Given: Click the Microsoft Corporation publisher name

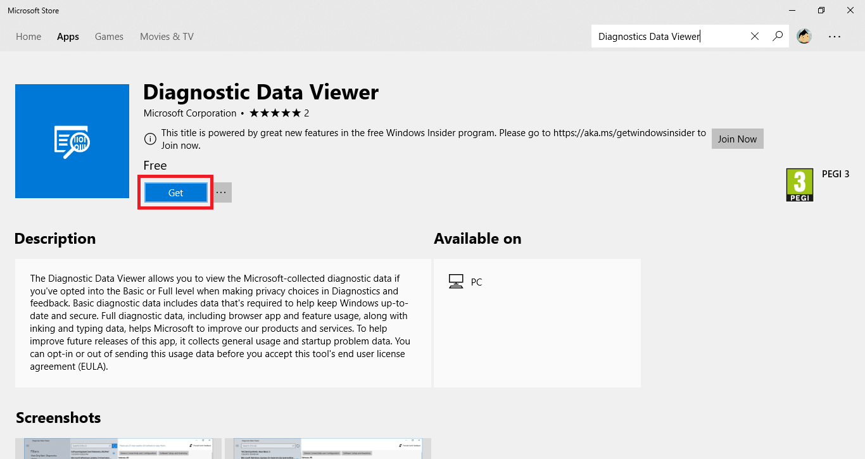Looking at the screenshot, I should [190, 113].
